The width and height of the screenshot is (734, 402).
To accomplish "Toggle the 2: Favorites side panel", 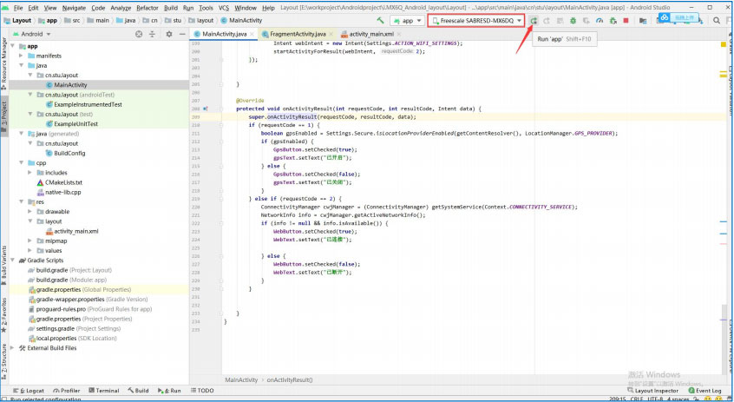I will click(x=3, y=315).
